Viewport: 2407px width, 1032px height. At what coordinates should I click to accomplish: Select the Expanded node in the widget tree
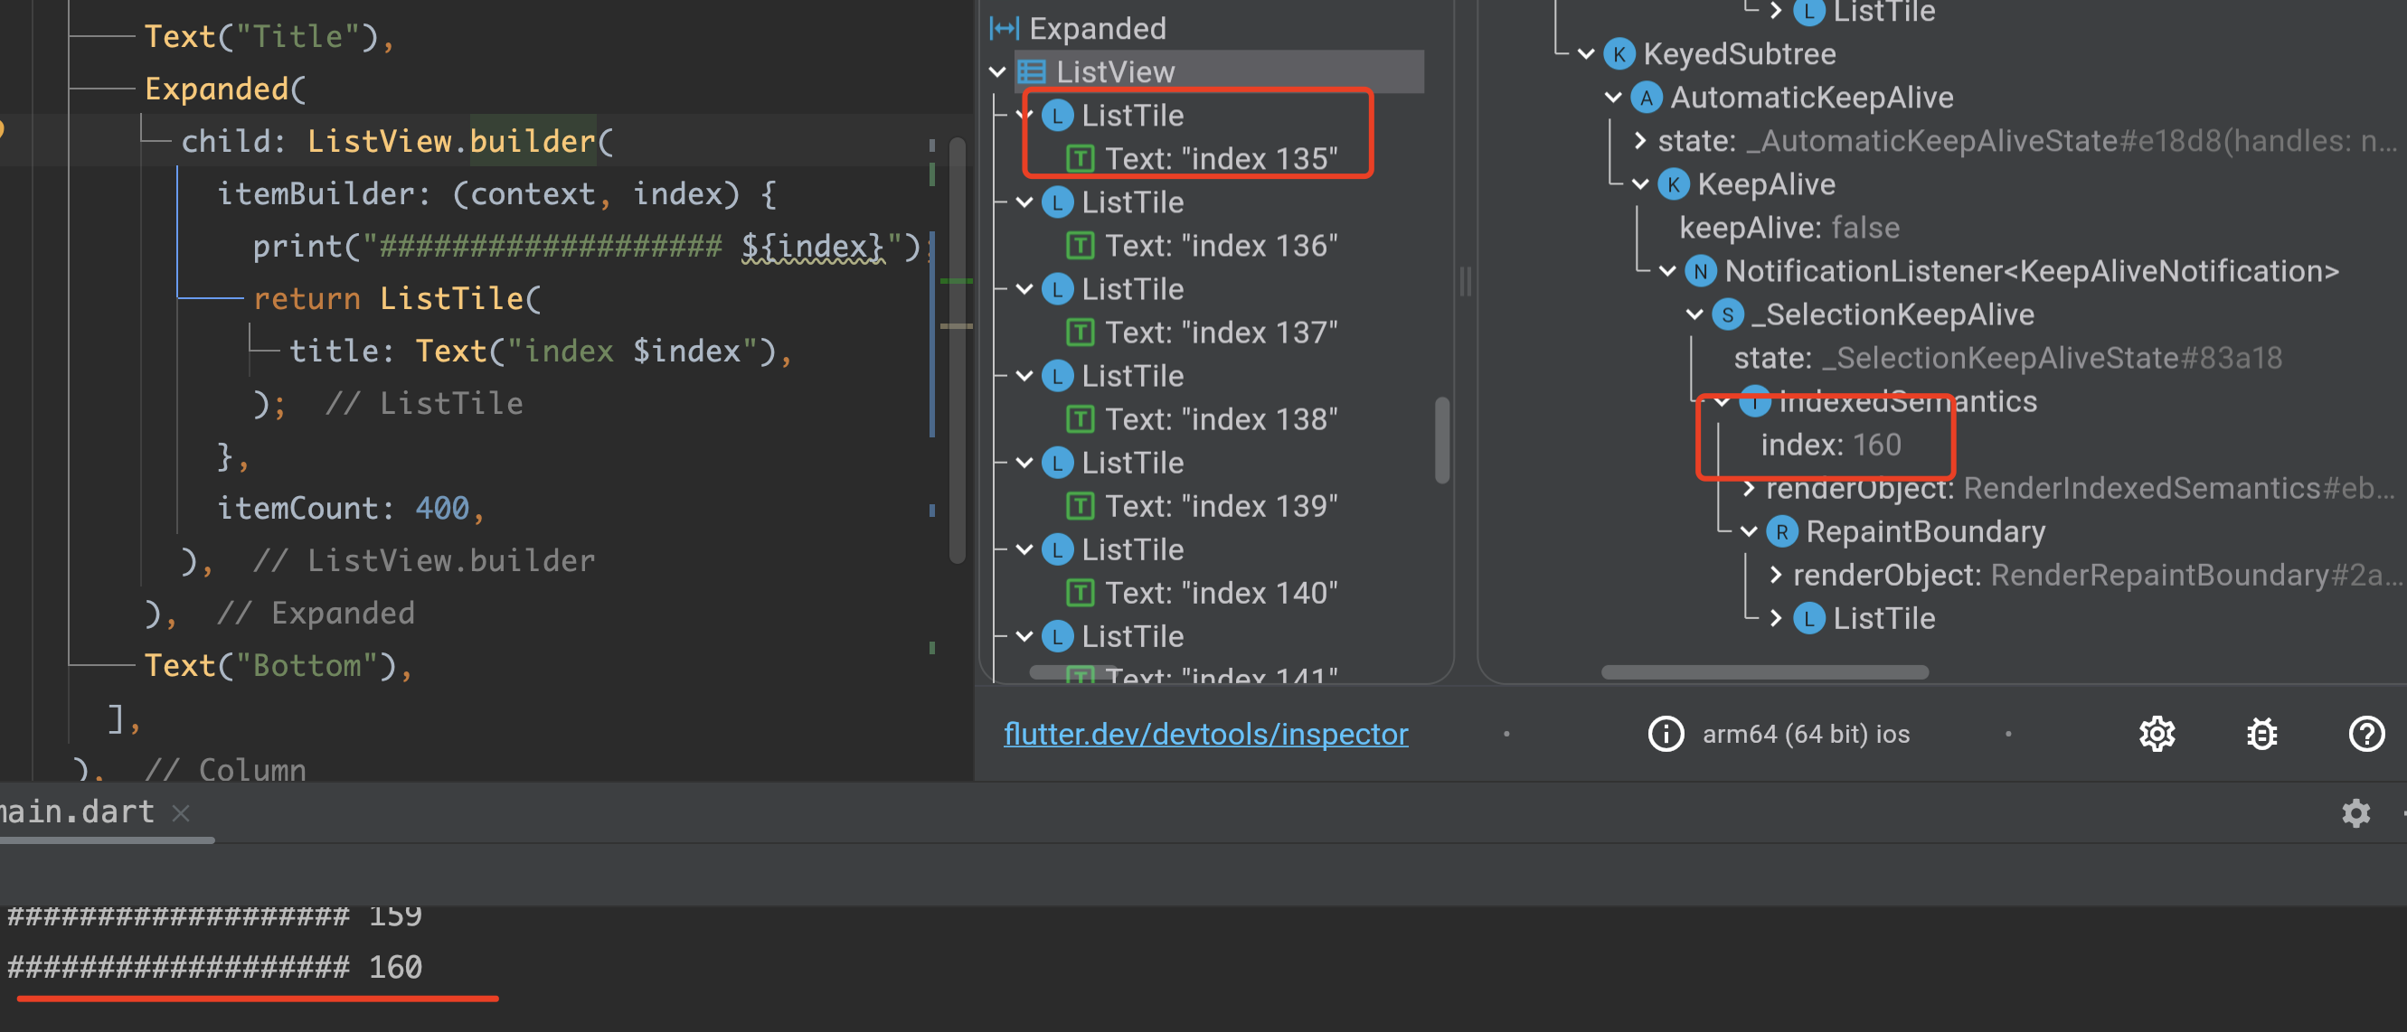(x=1097, y=28)
